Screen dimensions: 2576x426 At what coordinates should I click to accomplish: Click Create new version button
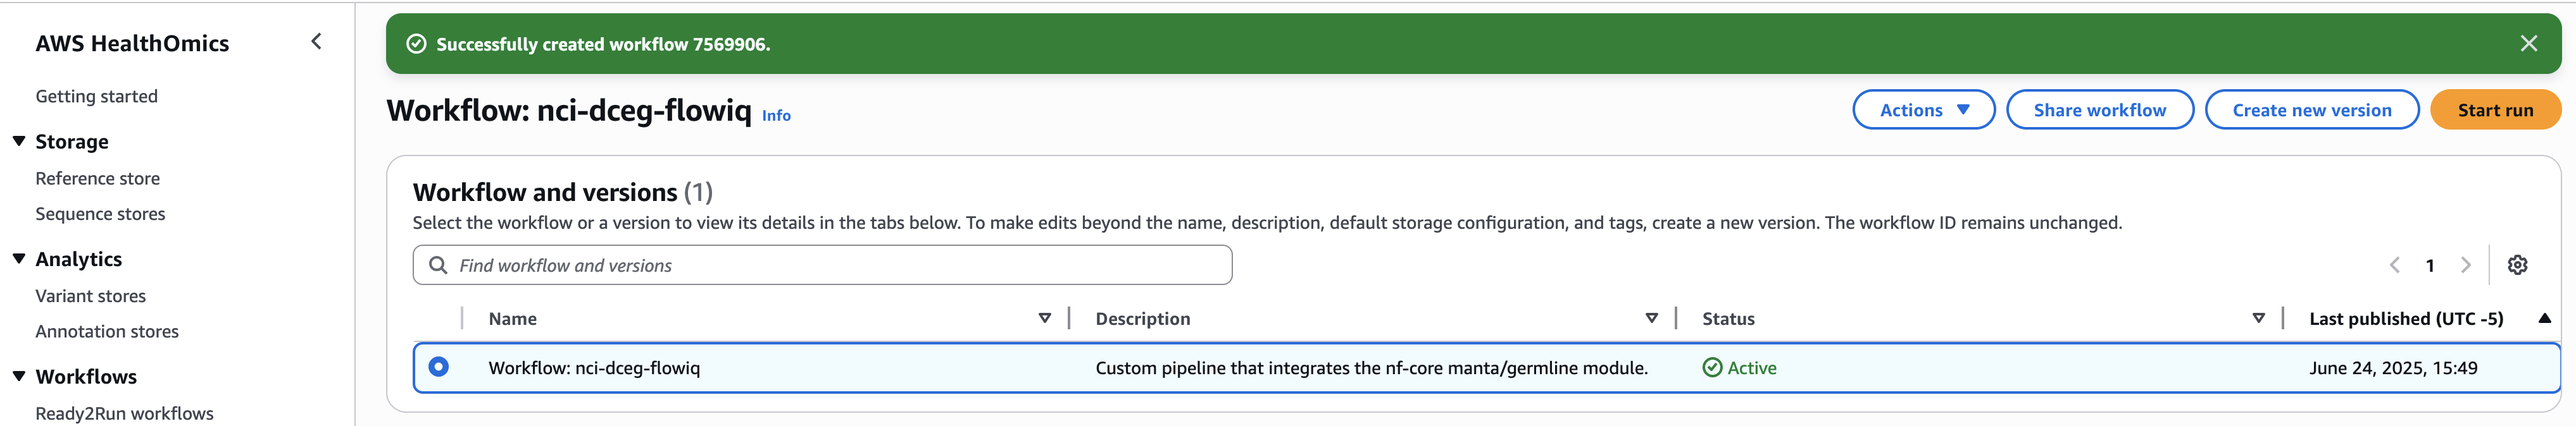2312,110
